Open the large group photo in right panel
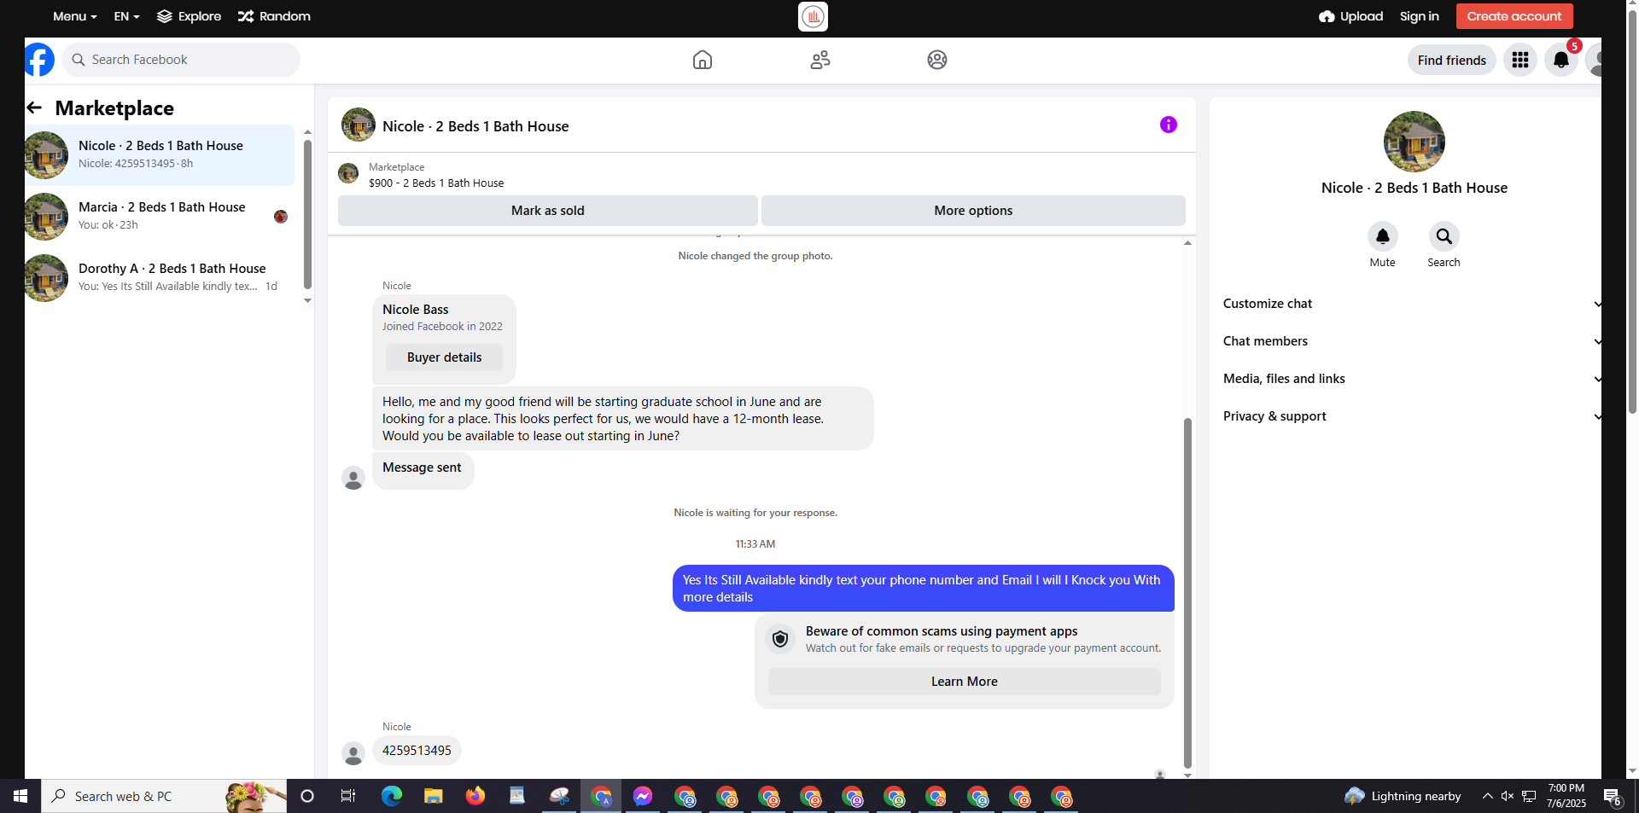The height and width of the screenshot is (813, 1639). tap(1414, 142)
